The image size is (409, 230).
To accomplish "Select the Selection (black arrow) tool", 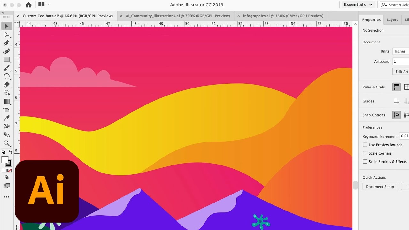I will pos(7,26).
